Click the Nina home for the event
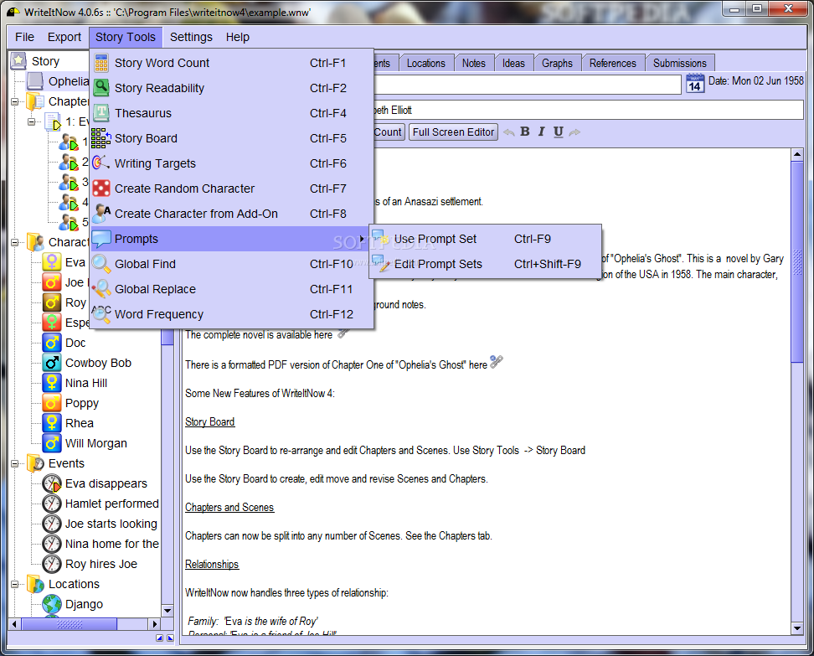The height and width of the screenshot is (656, 814). pyautogui.click(x=111, y=544)
